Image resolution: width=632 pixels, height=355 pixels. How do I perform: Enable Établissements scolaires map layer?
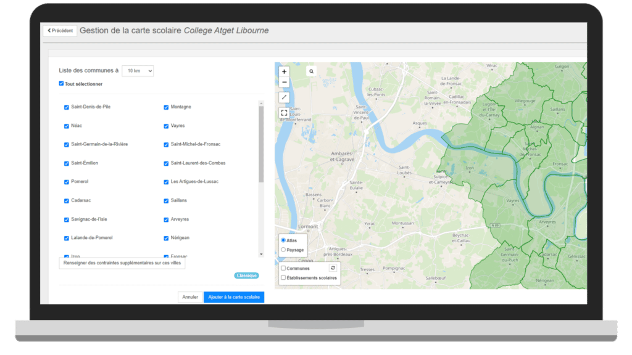click(x=283, y=278)
